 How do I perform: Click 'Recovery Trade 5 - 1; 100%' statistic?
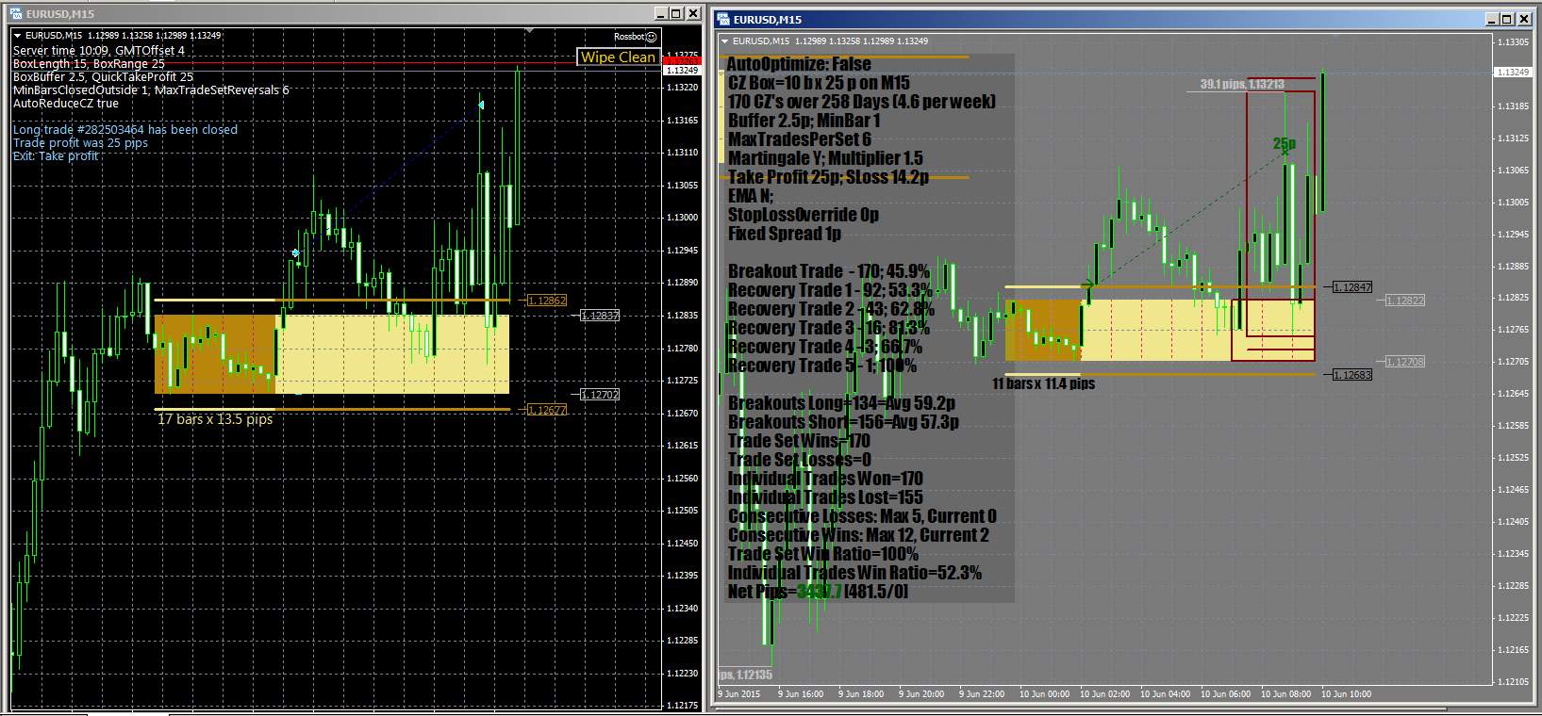821,366
